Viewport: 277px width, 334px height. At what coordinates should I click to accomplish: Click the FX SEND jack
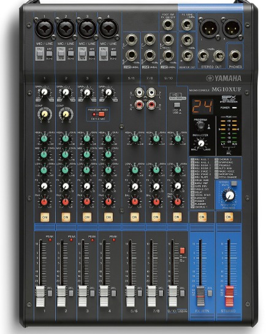(x=187, y=24)
